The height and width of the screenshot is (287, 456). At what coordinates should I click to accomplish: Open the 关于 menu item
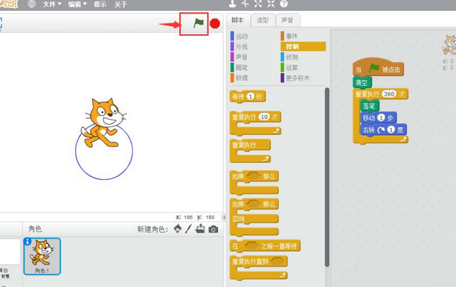pos(120,4)
